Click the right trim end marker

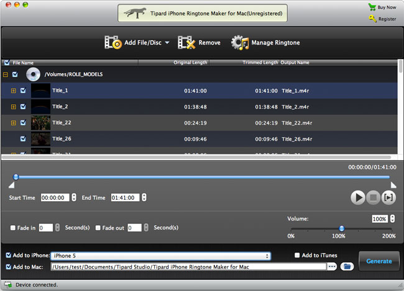(x=393, y=185)
